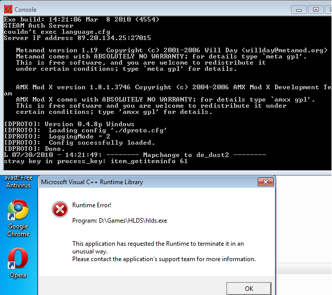The image size is (332, 295).
Task: Click the 'STEAM Auth Server' console line
Action: [x=39, y=26]
